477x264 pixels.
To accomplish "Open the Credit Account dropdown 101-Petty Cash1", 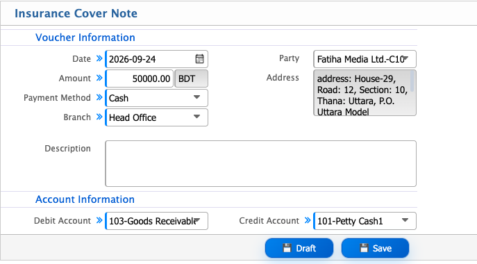I will 365,221.
